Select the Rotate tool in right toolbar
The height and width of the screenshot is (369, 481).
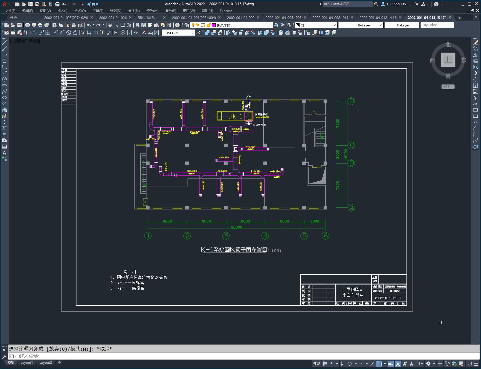pyautogui.click(x=475, y=79)
